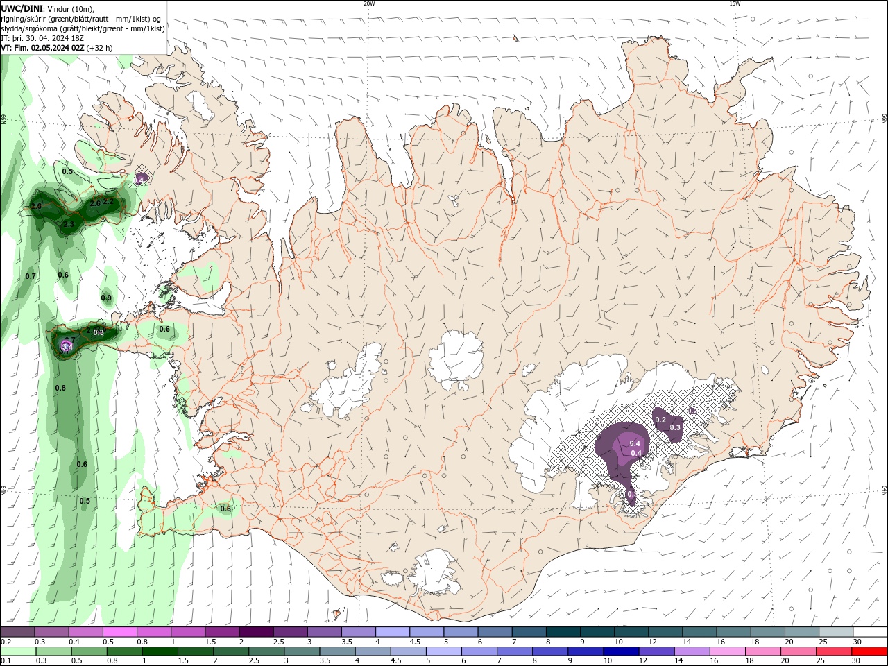The width and height of the screenshot is (888, 666).
Task: Click the '2.2' precipitation value on the map
Action: point(108,201)
